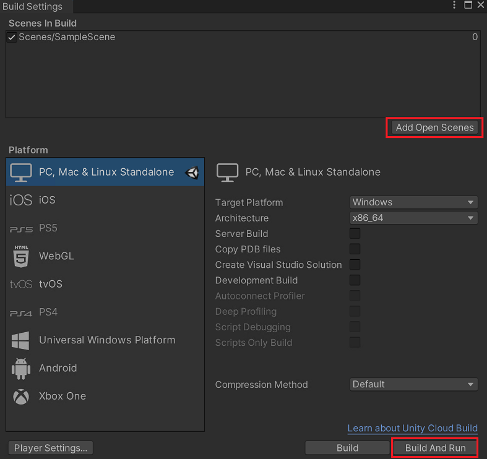The width and height of the screenshot is (487, 459).
Task: Enable the Copy PDB files checkbox
Action: pos(355,249)
